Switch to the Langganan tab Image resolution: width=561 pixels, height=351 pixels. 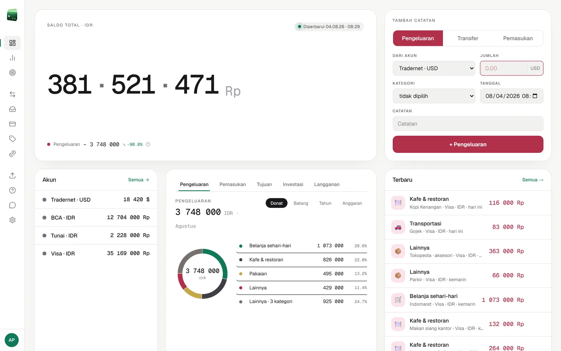pyautogui.click(x=327, y=184)
